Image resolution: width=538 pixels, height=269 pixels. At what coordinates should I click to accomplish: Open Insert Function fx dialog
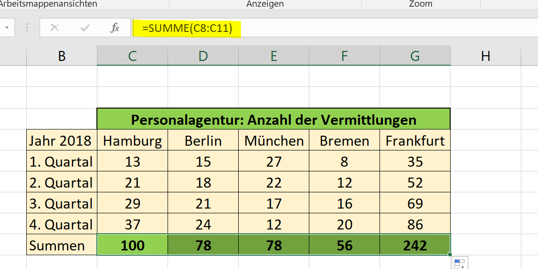coord(115,28)
